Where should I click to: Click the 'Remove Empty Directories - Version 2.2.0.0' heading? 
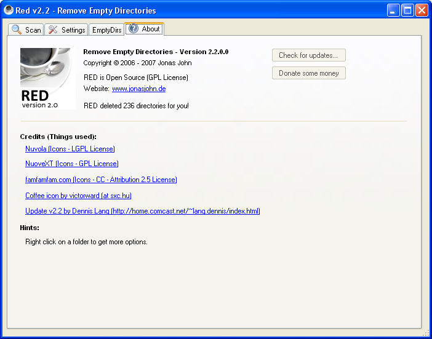click(156, 52)
